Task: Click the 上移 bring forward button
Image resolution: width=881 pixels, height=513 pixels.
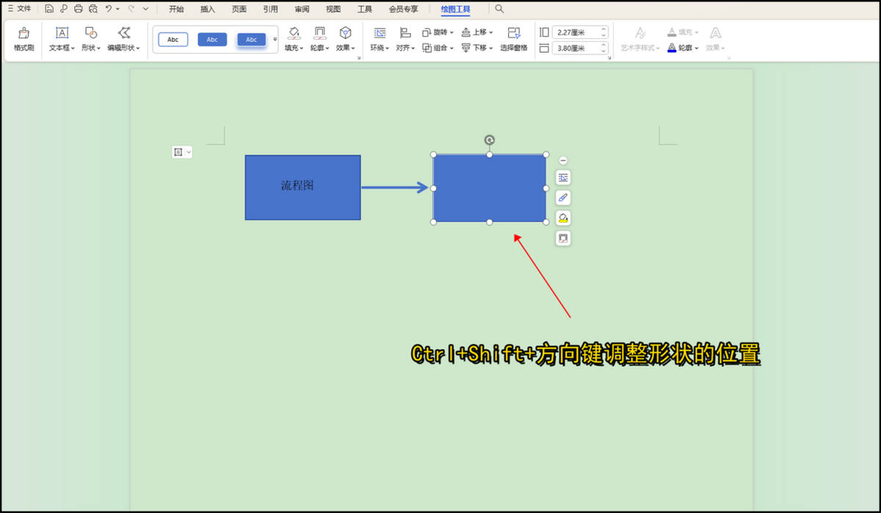Action: (477, 32)
